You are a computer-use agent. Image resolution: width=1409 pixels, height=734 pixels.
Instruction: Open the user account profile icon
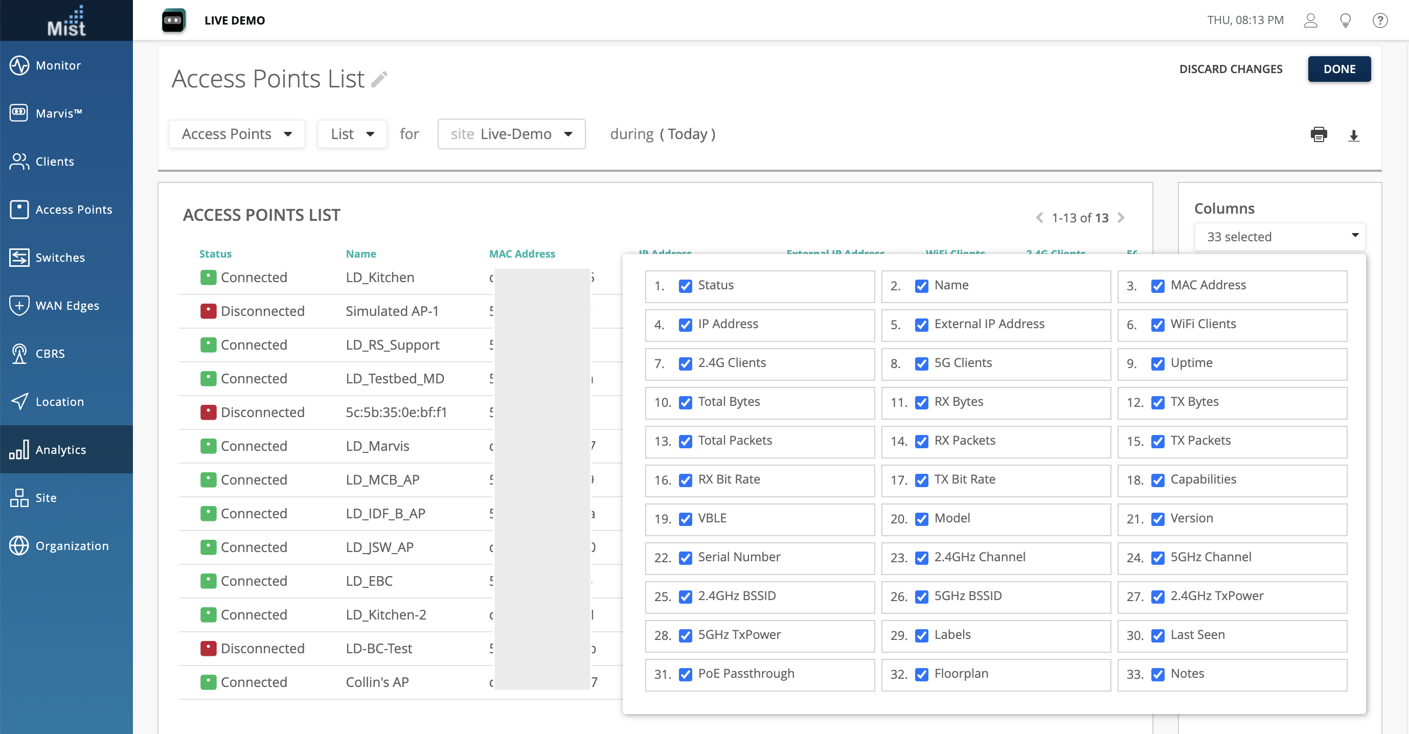[1310, 20]
